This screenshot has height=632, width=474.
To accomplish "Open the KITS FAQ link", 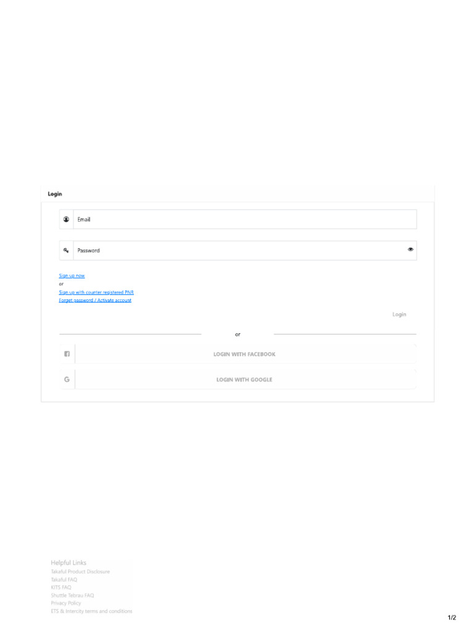I will point(61,588).
